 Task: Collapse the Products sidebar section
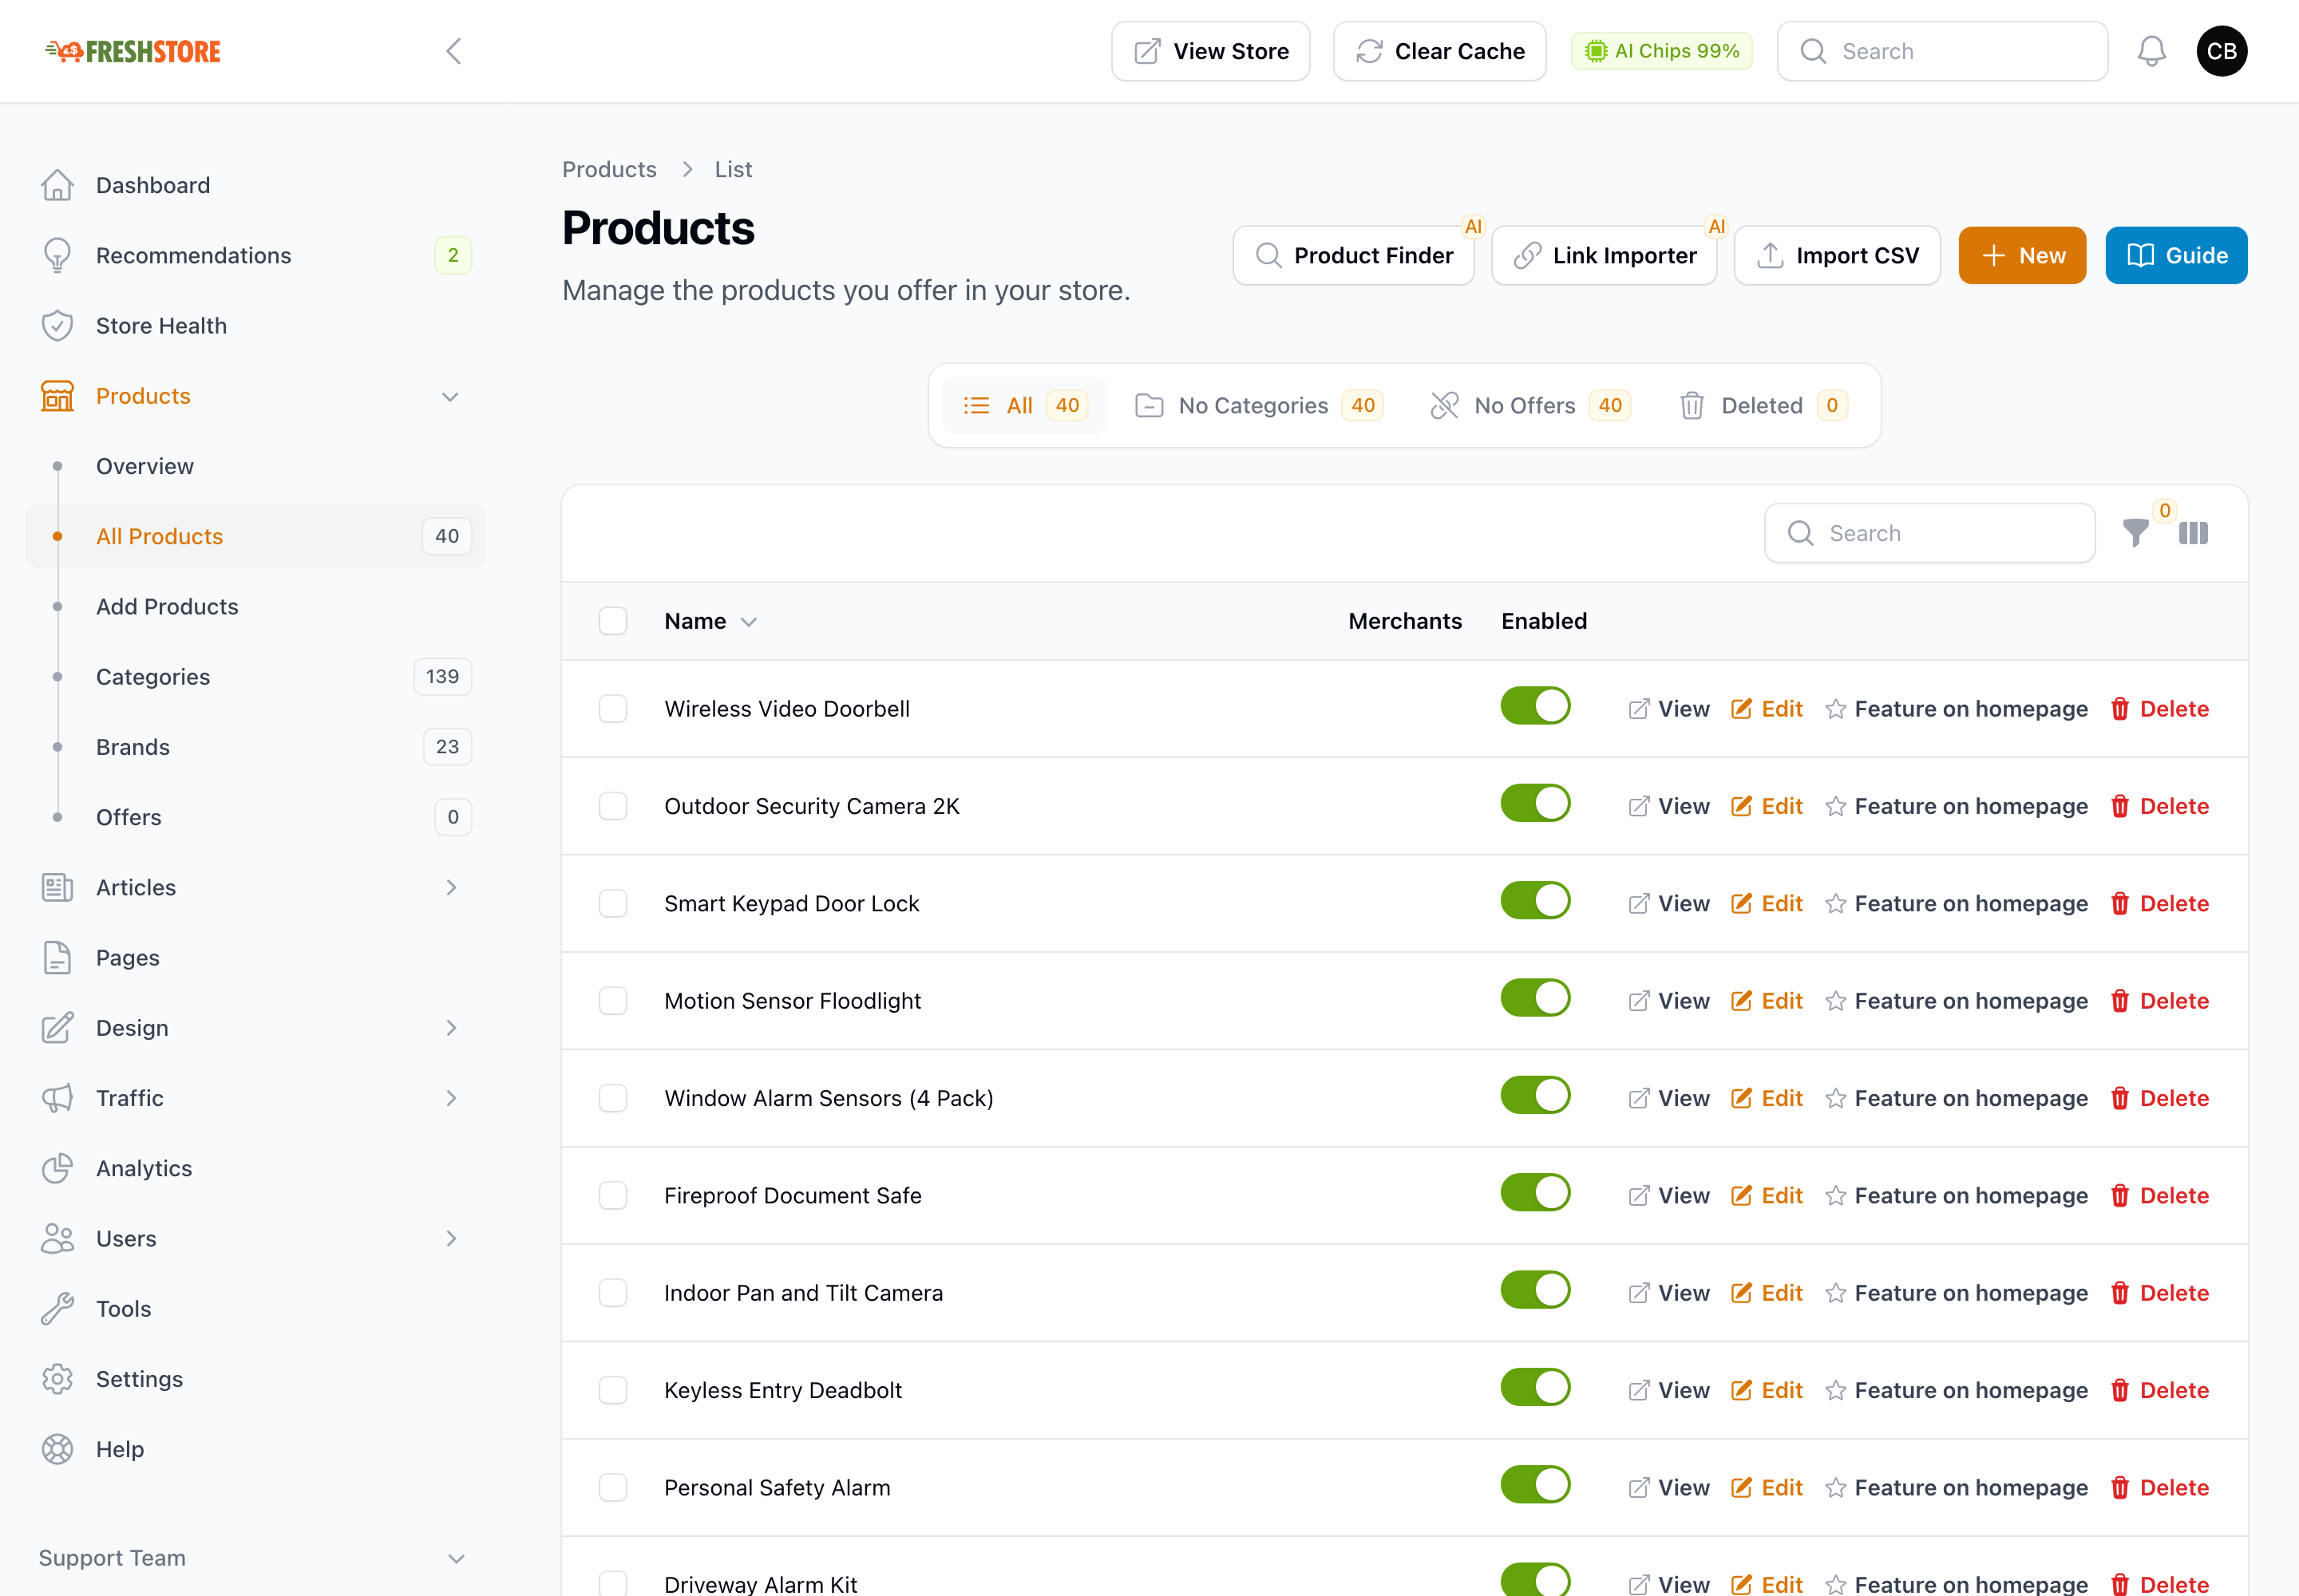tap(450, 397)
